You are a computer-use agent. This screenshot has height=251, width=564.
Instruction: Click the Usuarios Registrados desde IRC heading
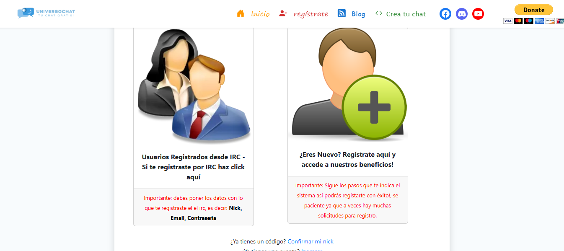pyautogui.click(x=194, y=167)
